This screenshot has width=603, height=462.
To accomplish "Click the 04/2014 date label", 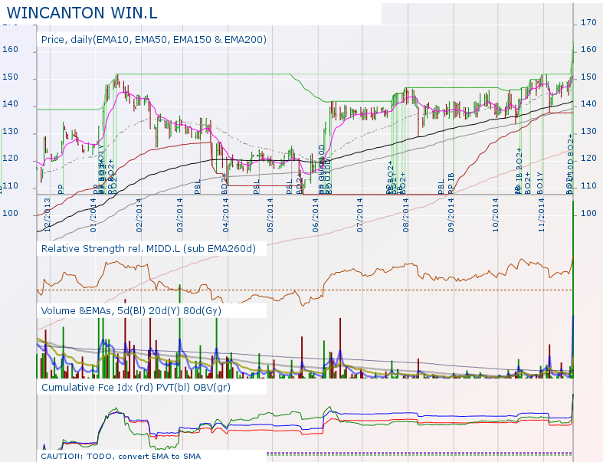I will [225, 215].
